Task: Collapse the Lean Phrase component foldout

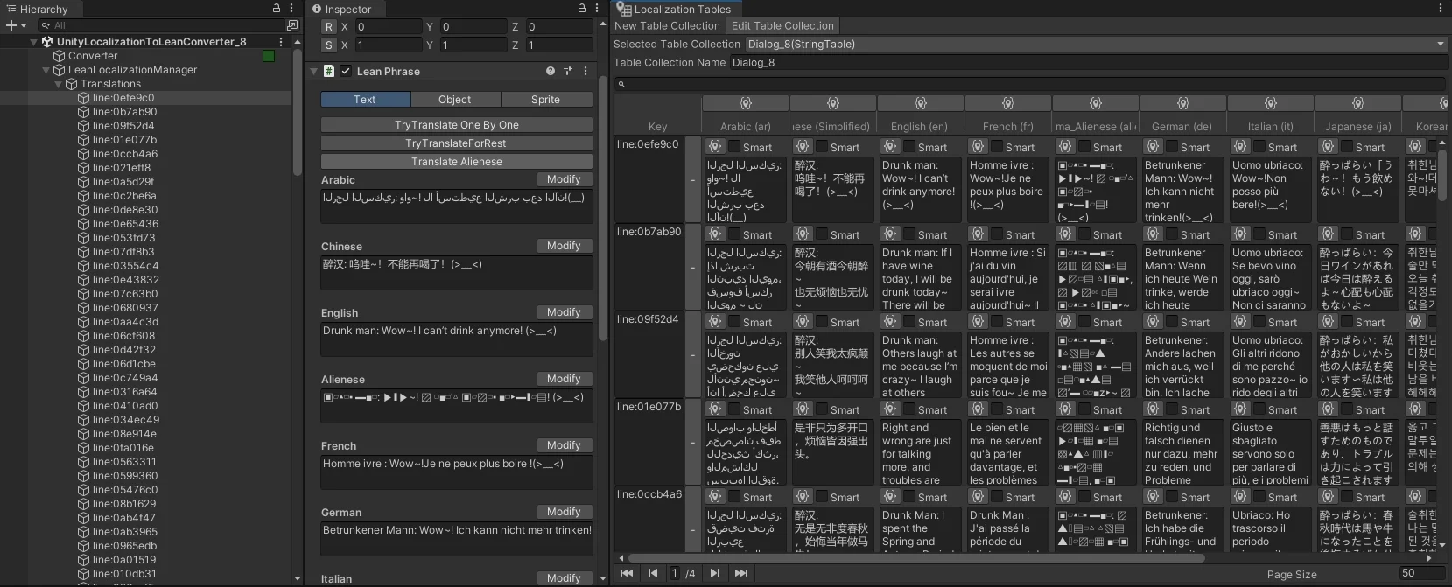Action: [314, 71]
